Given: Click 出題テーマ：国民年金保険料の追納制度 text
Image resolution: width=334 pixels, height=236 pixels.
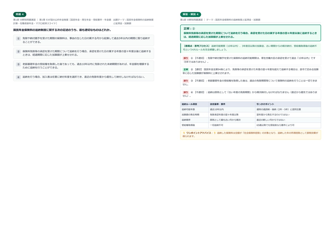Looking at the screenshot, I should click(x=133, y=22).
